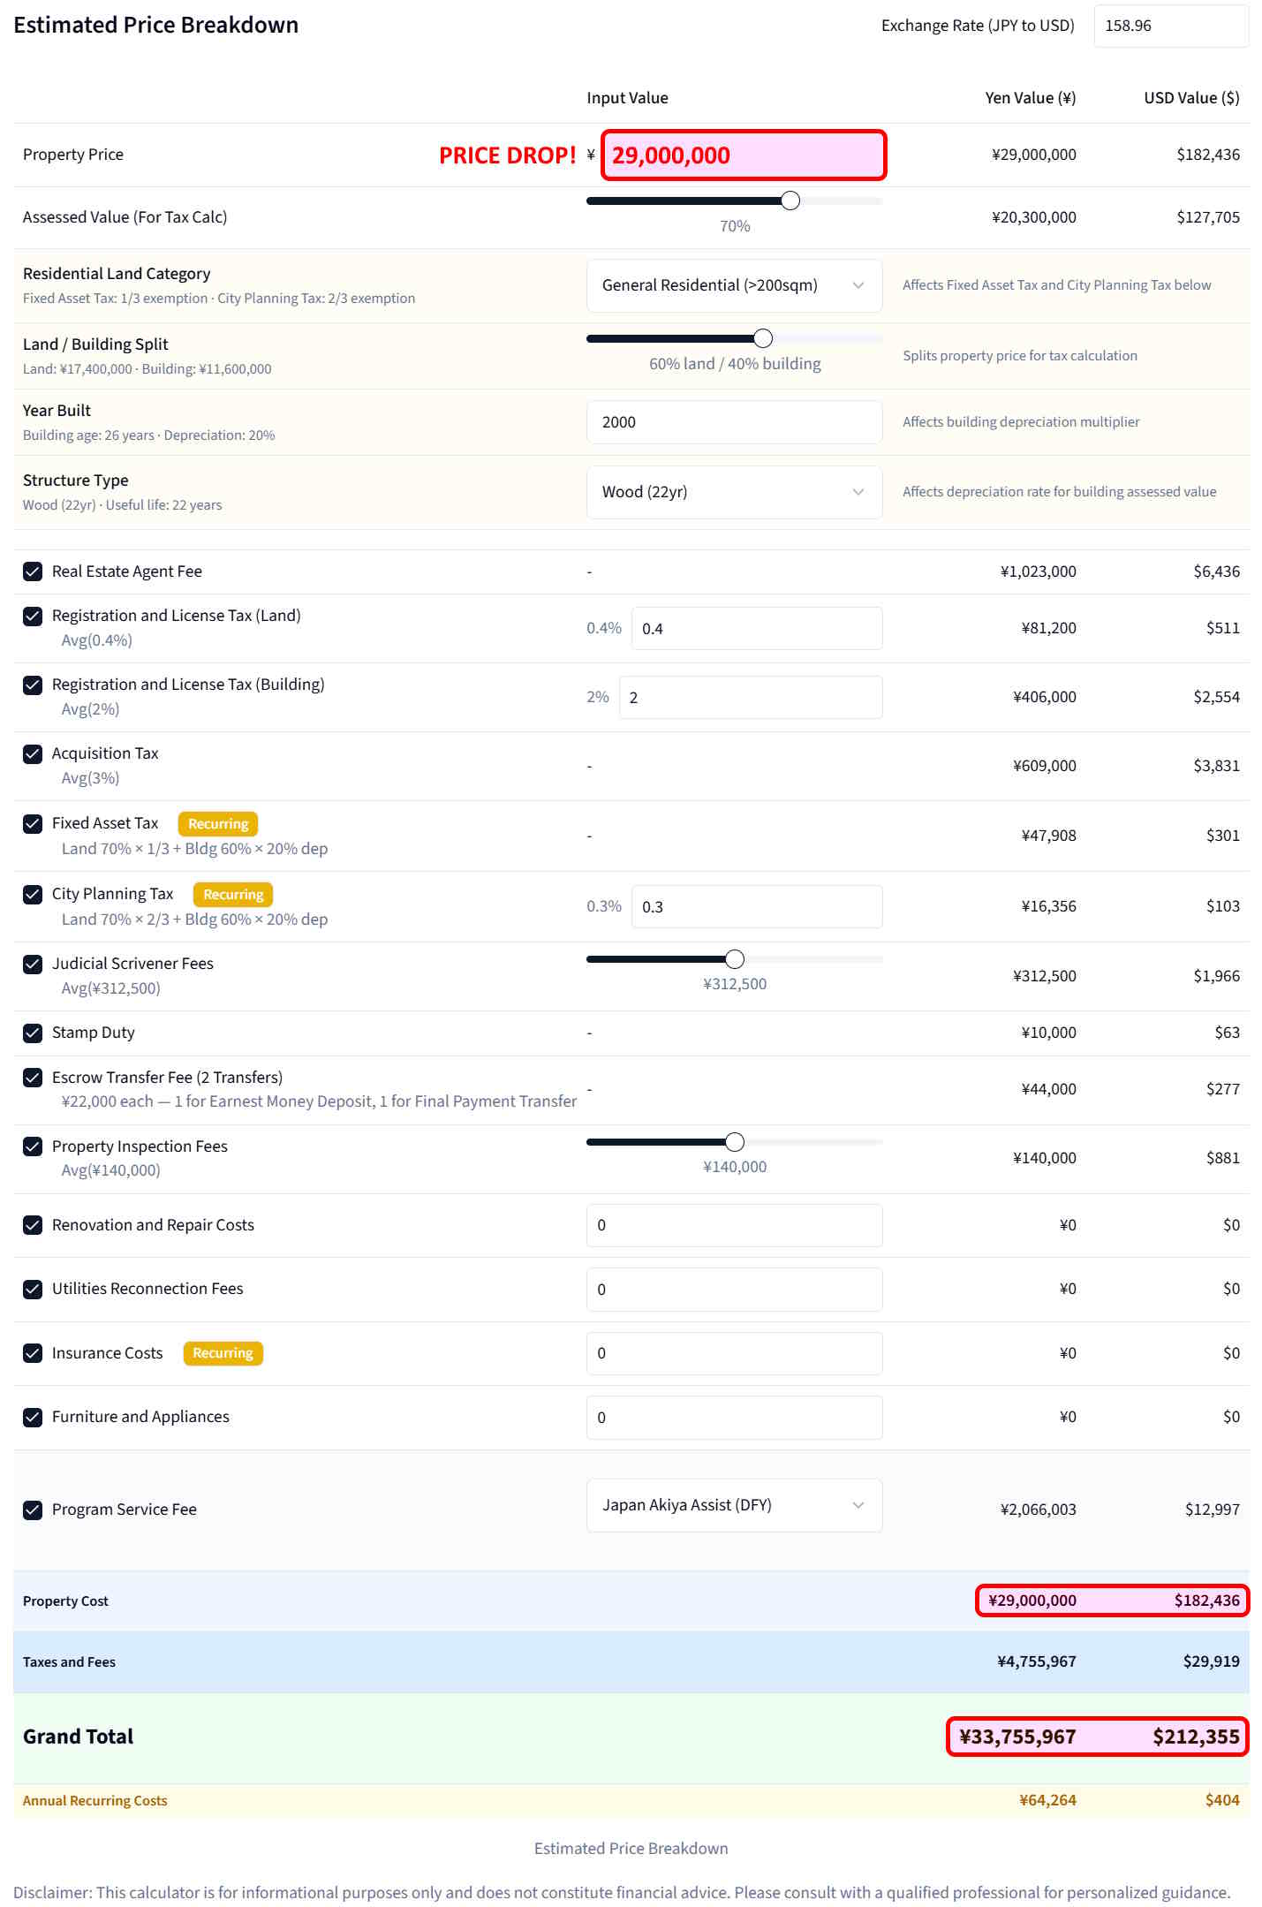1262x1907 pixels.
Task: Click the Stamp Duty value ¥10,000
Action: pyautogui.click(x=1048, y=1033)
